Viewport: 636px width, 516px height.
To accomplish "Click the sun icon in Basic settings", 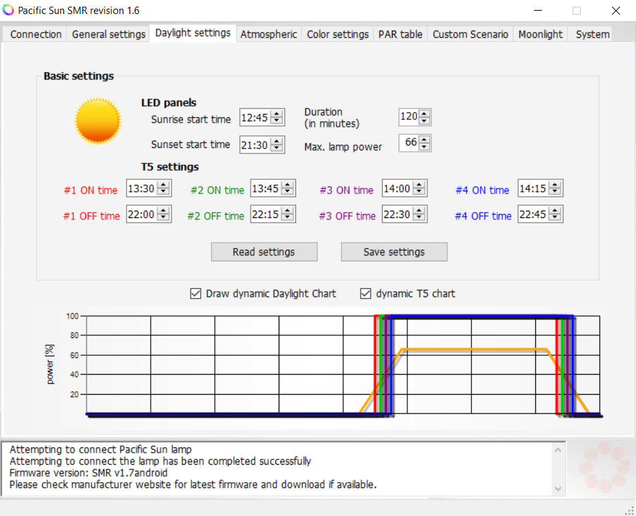I will [x=98, y=121].
